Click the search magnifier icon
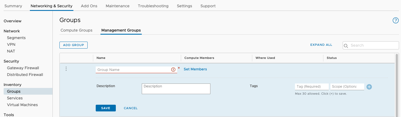Image resolution: width=401 pixels, height=117 pixels. coord(346,46)
